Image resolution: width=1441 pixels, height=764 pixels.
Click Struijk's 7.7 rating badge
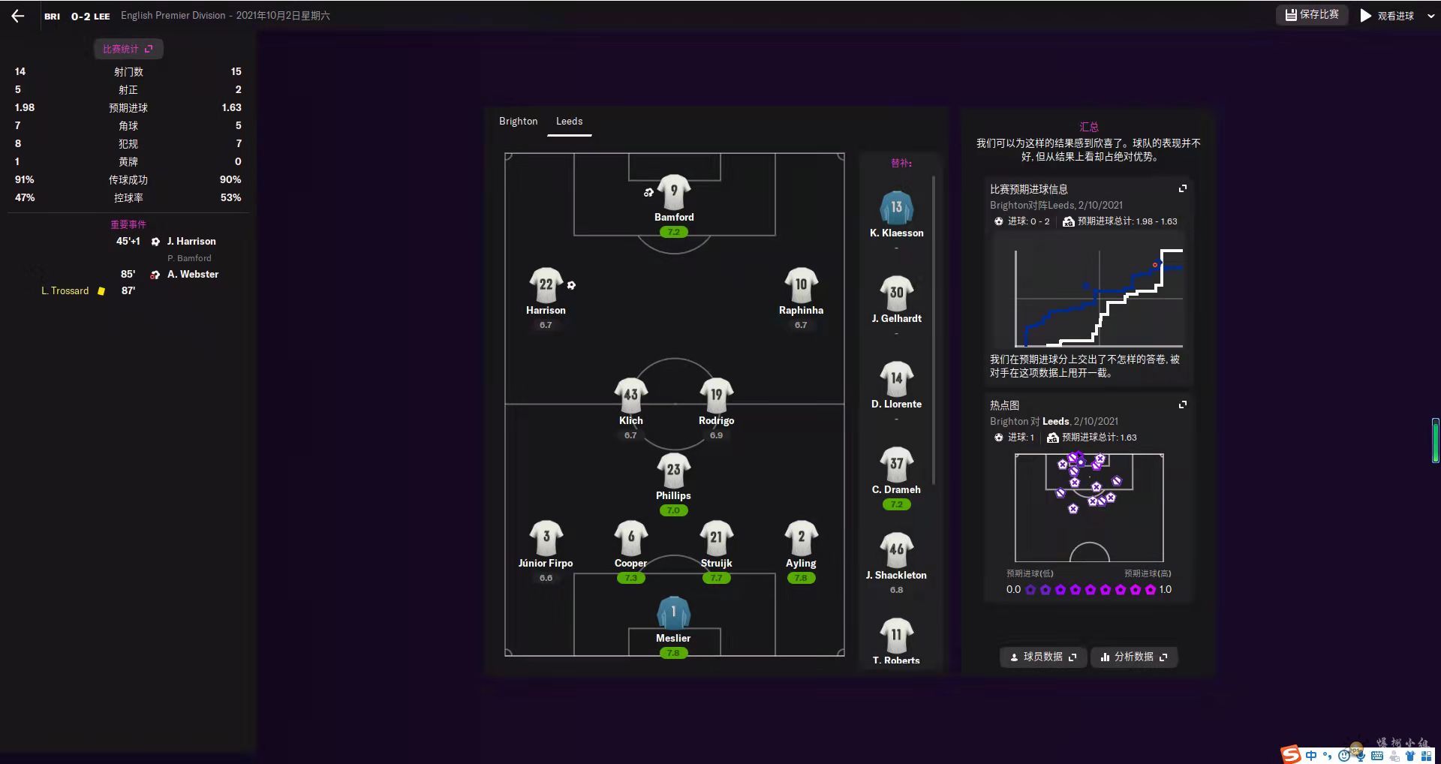point(716,578)
